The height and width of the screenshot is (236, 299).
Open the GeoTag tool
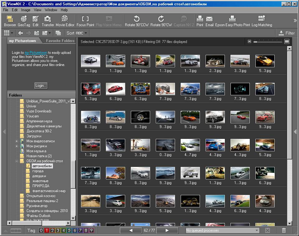24,21
